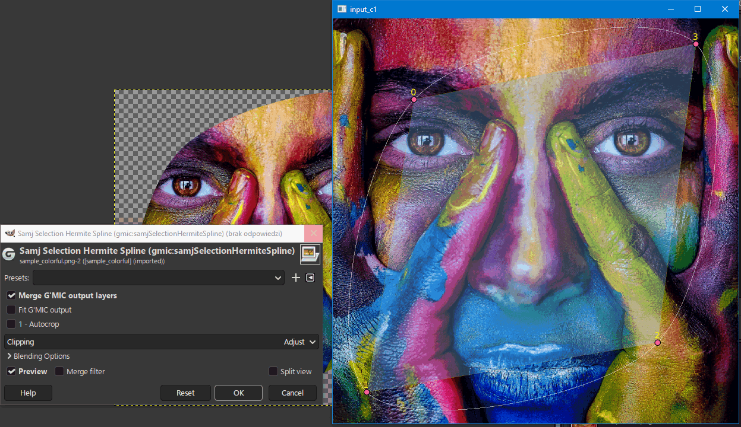Click the G'MIC logo icon in dialog header

click(x=9, y=255)
